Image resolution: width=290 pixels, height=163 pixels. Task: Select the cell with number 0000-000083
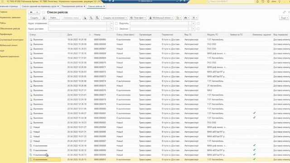pos(100,123)
